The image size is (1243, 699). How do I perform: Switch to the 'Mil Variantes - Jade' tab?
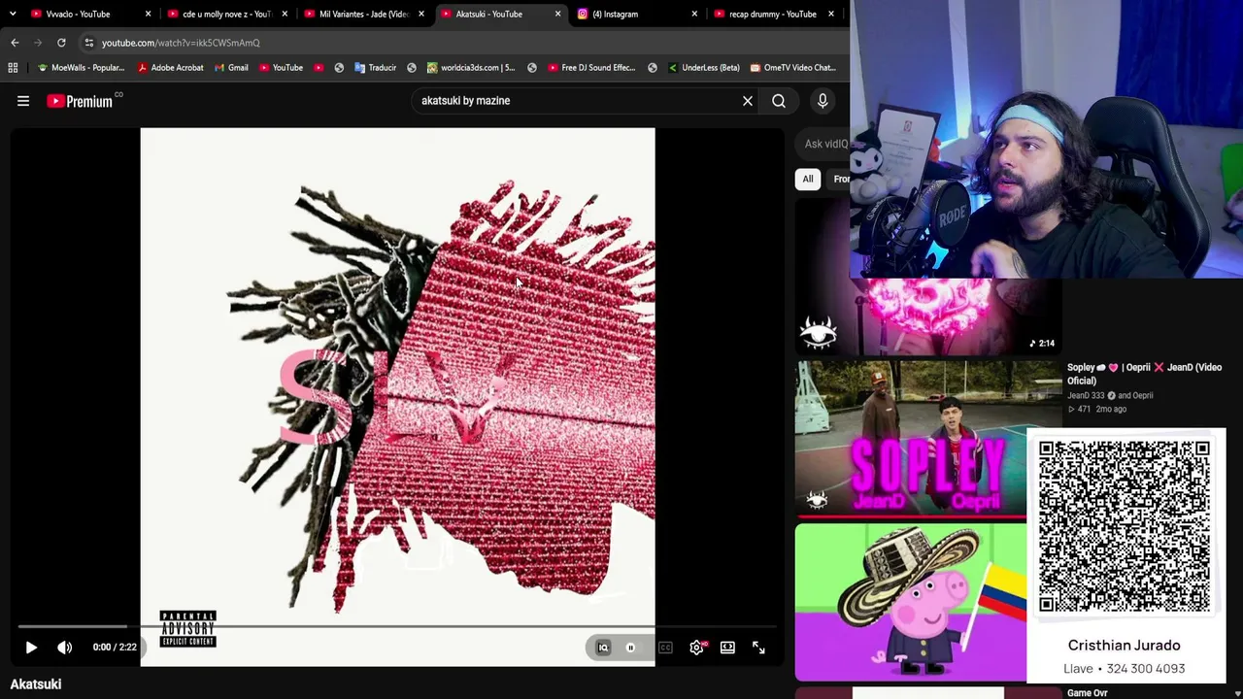[363, 14]
